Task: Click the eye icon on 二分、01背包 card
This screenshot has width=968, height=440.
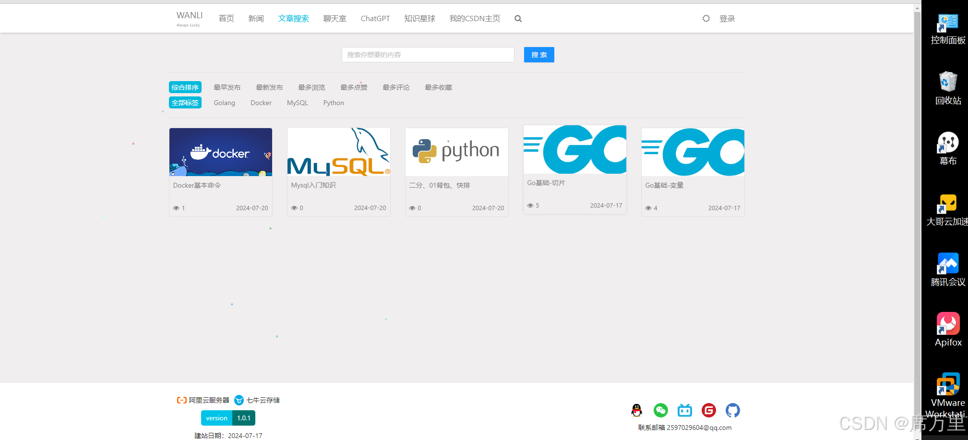Action: click(412, 208)
